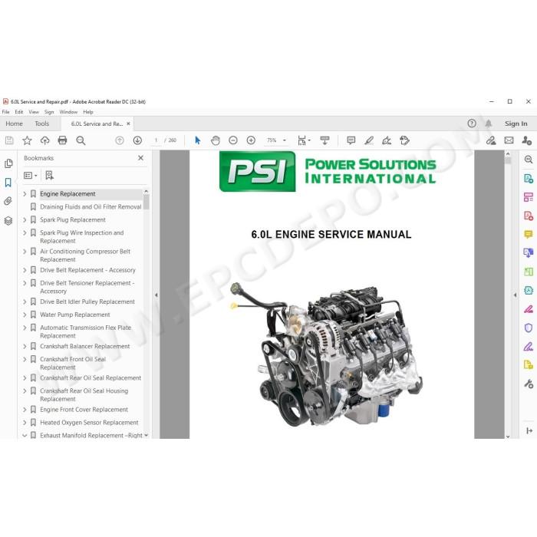Click the Organize Pages tool icon
The image size is (537, 537).
(x=528, y=272)
